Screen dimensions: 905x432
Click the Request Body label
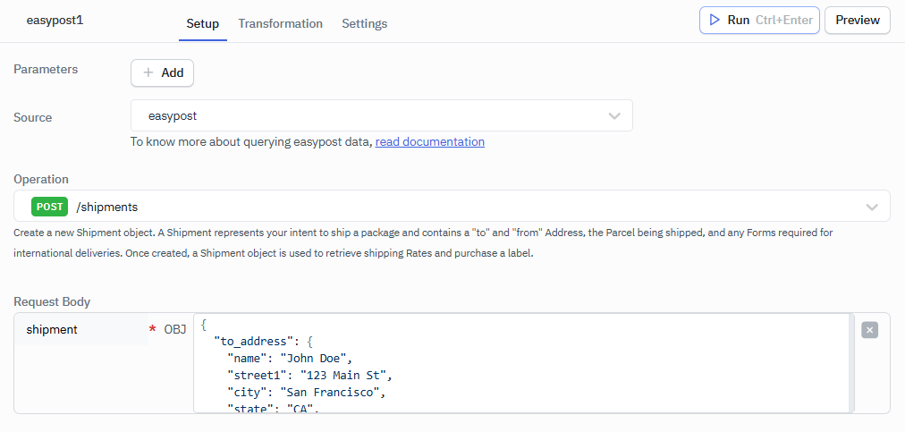click(x=52, y=301)
